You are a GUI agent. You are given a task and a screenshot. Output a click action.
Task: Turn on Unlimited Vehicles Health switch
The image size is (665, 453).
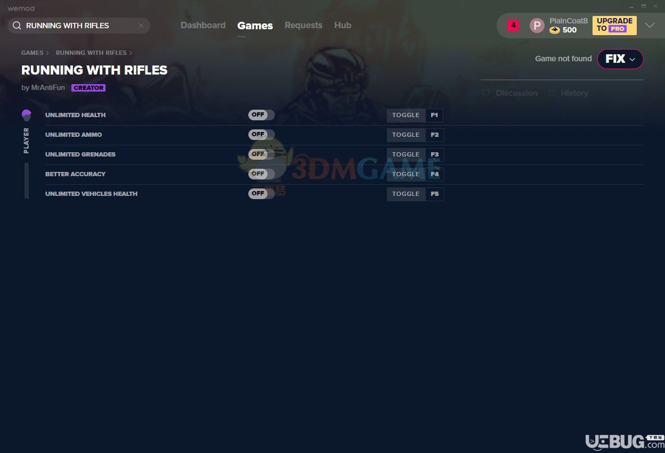pyautogui.click(x=262, y=194)
